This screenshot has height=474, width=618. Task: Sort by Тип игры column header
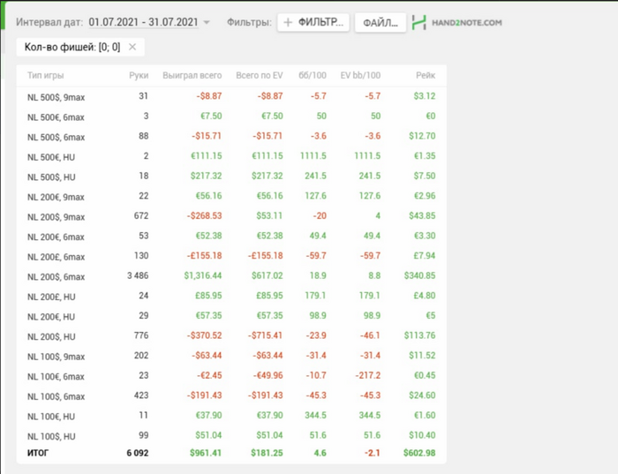coord(45,75)
